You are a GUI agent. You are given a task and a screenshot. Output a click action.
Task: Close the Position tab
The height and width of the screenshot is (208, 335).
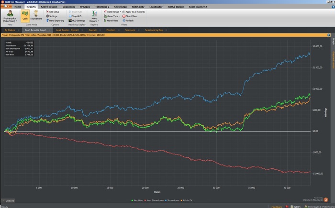119,30
